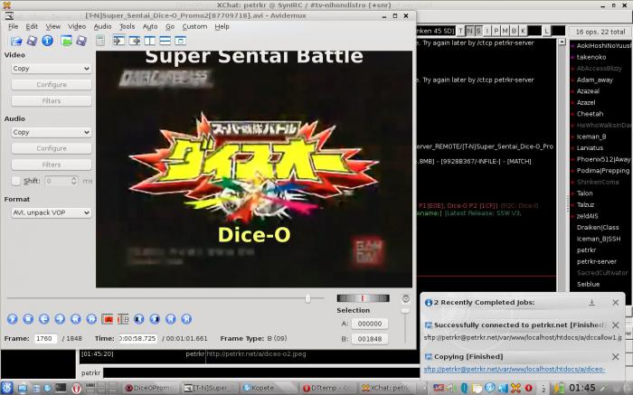The image size is (633, 395).
Task: Click the selection A value 000000
Action: tap(370, 324)
